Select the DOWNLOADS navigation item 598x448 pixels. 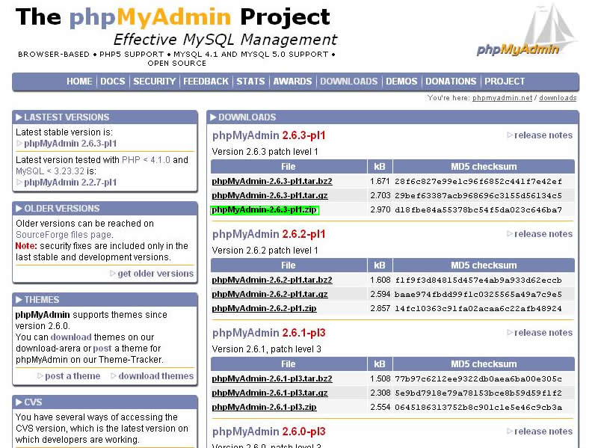(x=348, y=82)
